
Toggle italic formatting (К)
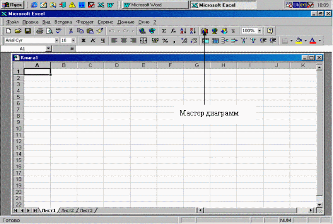[93, 40]
